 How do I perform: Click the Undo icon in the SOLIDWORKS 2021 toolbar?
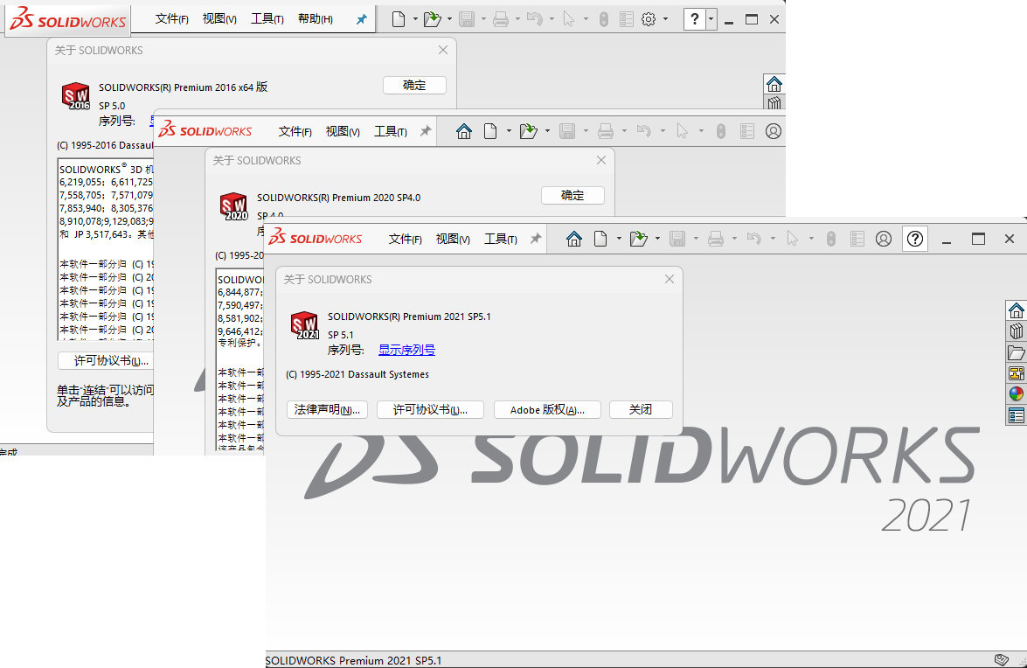(x=754, y=239)
